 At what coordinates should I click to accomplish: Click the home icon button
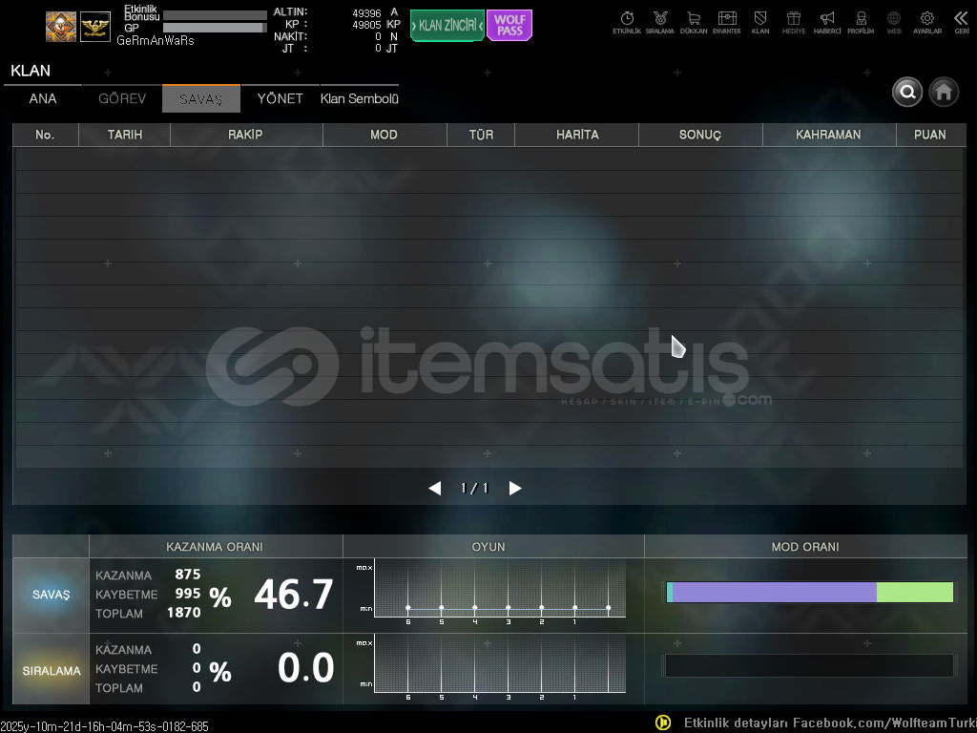(944, 92)
